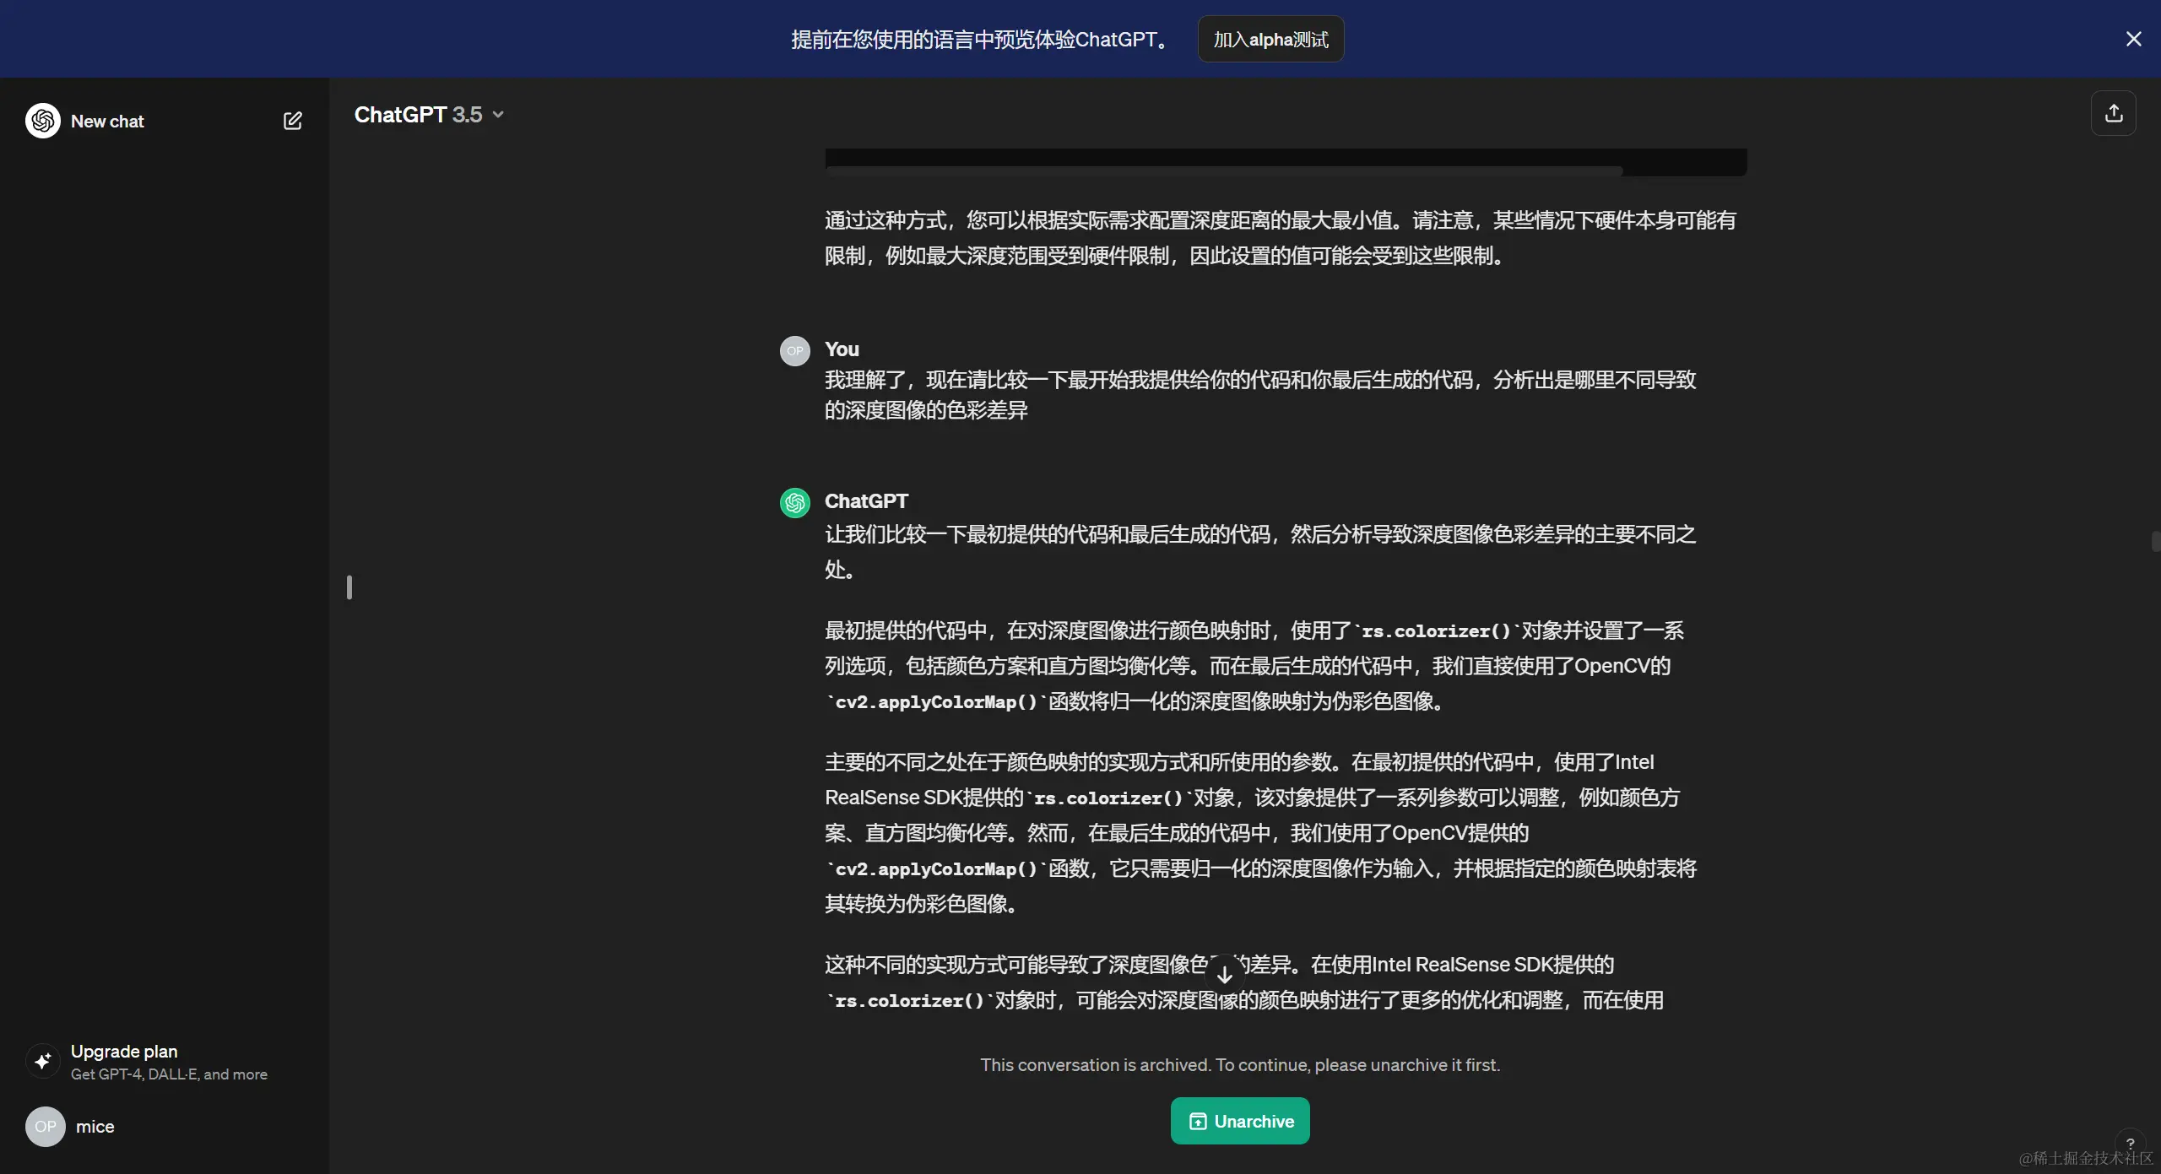Click the new chat compose pencil icon
This screenshot has width=2161, height=1174.
click(x=292, y=121)
